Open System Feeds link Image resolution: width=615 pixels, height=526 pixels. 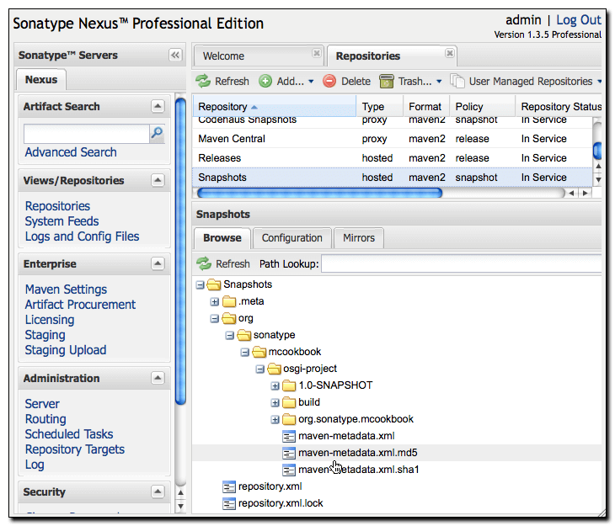tap(62, 221)
